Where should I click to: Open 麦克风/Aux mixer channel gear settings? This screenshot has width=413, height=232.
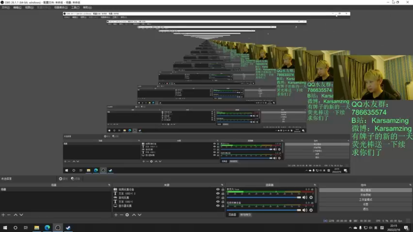coord(311,197)
